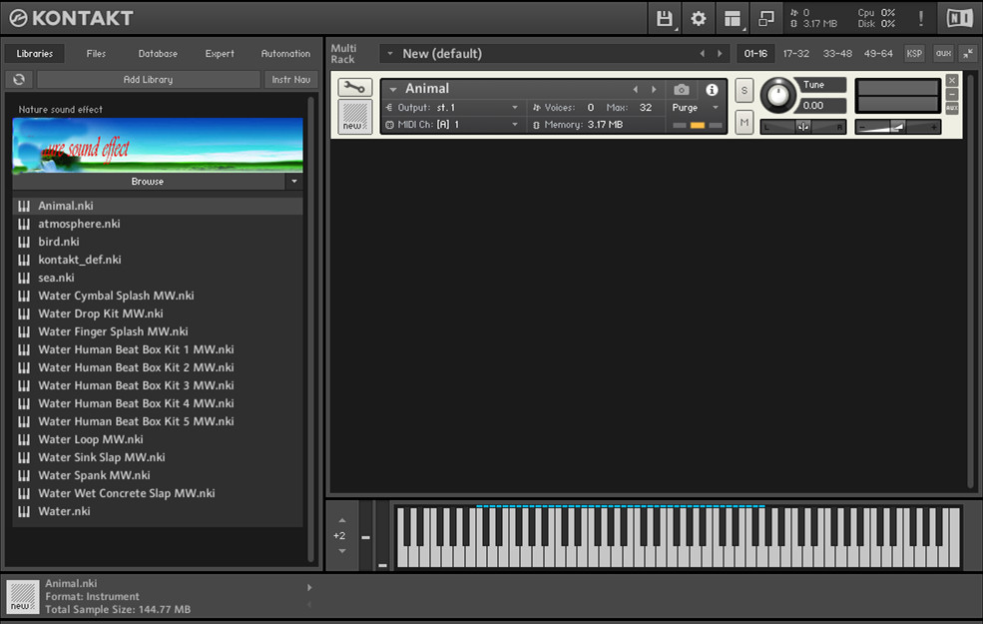Toggle the Instr Nav panel

290,79
